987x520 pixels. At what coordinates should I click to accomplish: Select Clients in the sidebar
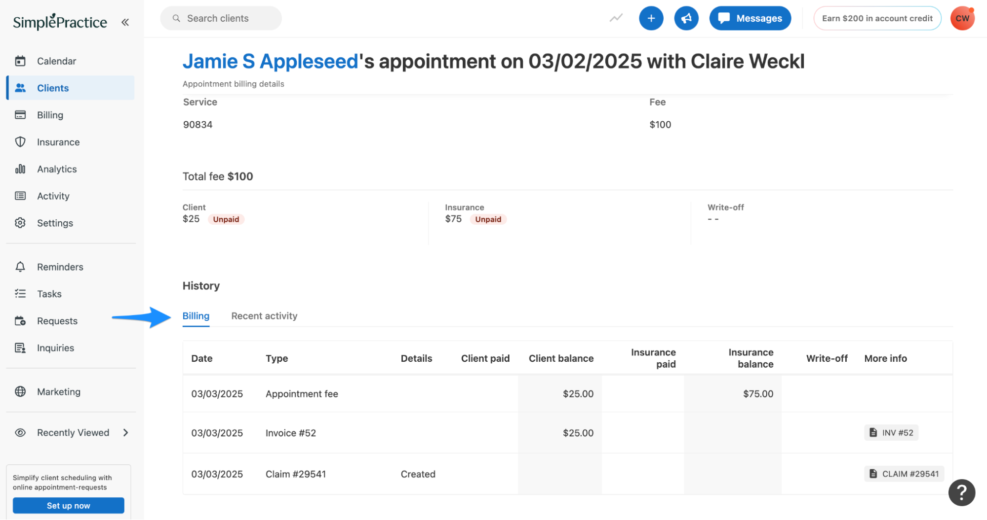(70, 88)
